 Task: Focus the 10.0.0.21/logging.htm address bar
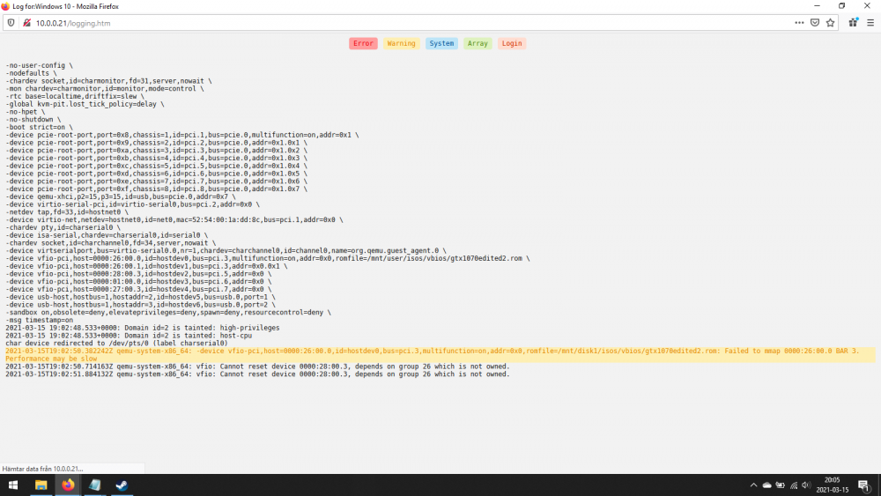point(411,23)
